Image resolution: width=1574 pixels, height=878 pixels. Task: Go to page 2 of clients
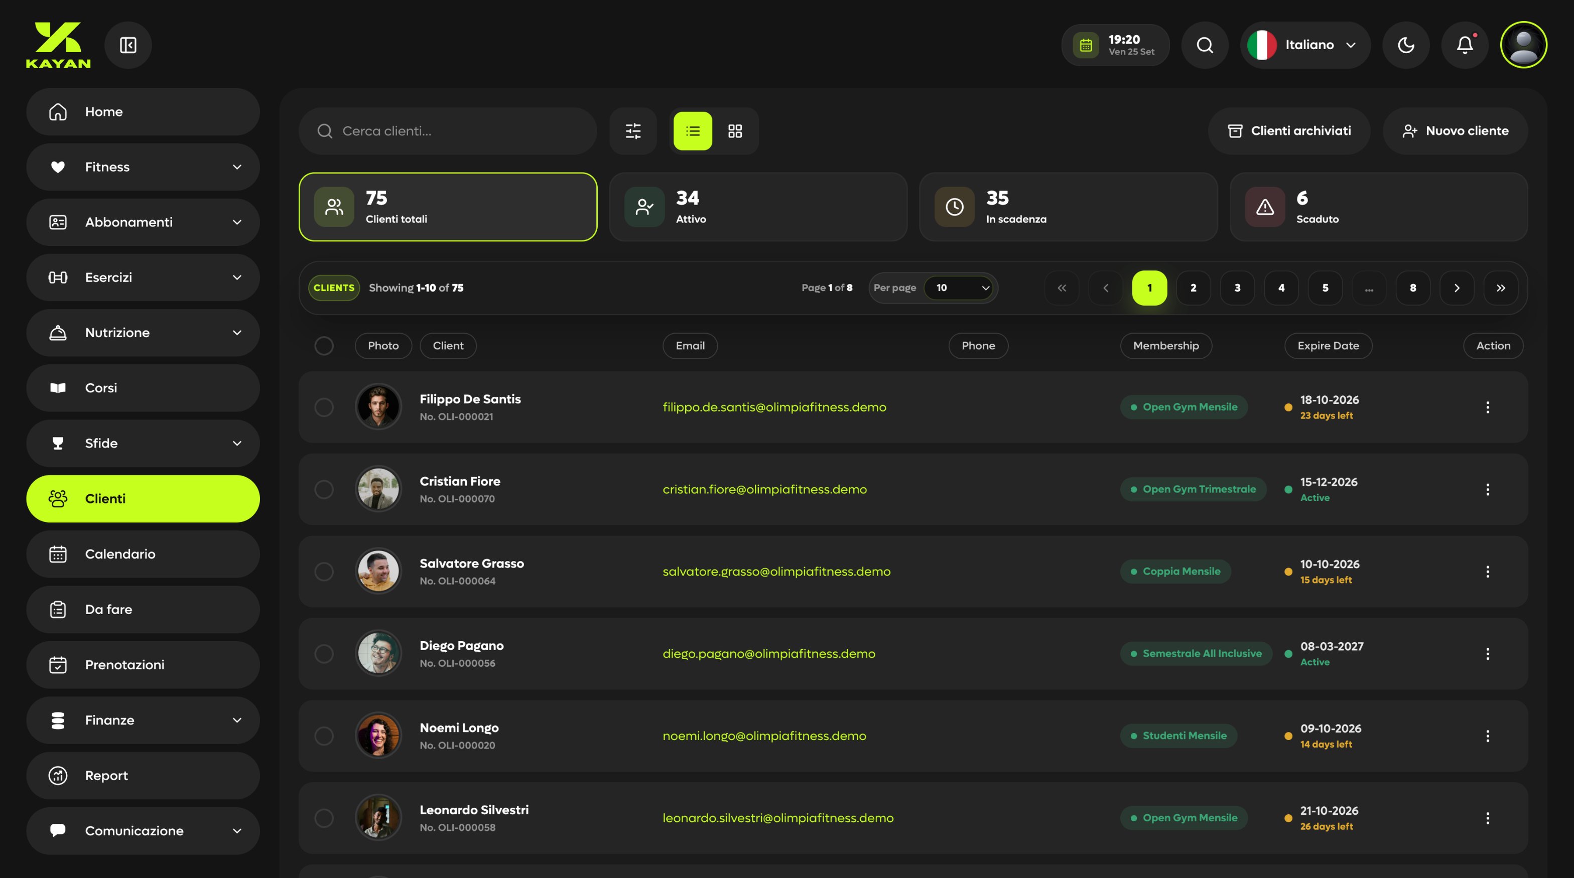(1193, 287)
